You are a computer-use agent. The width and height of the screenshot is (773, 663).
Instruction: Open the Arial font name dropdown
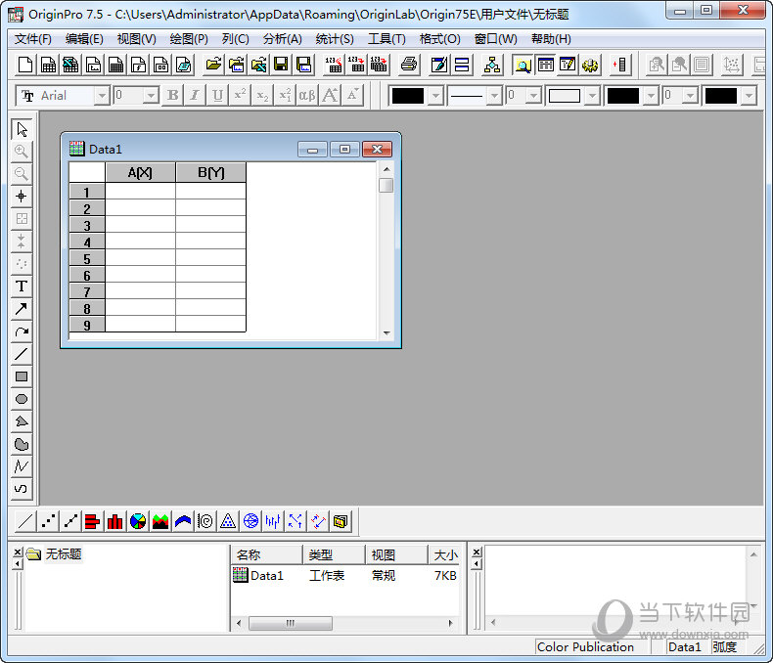click(102, 96)
